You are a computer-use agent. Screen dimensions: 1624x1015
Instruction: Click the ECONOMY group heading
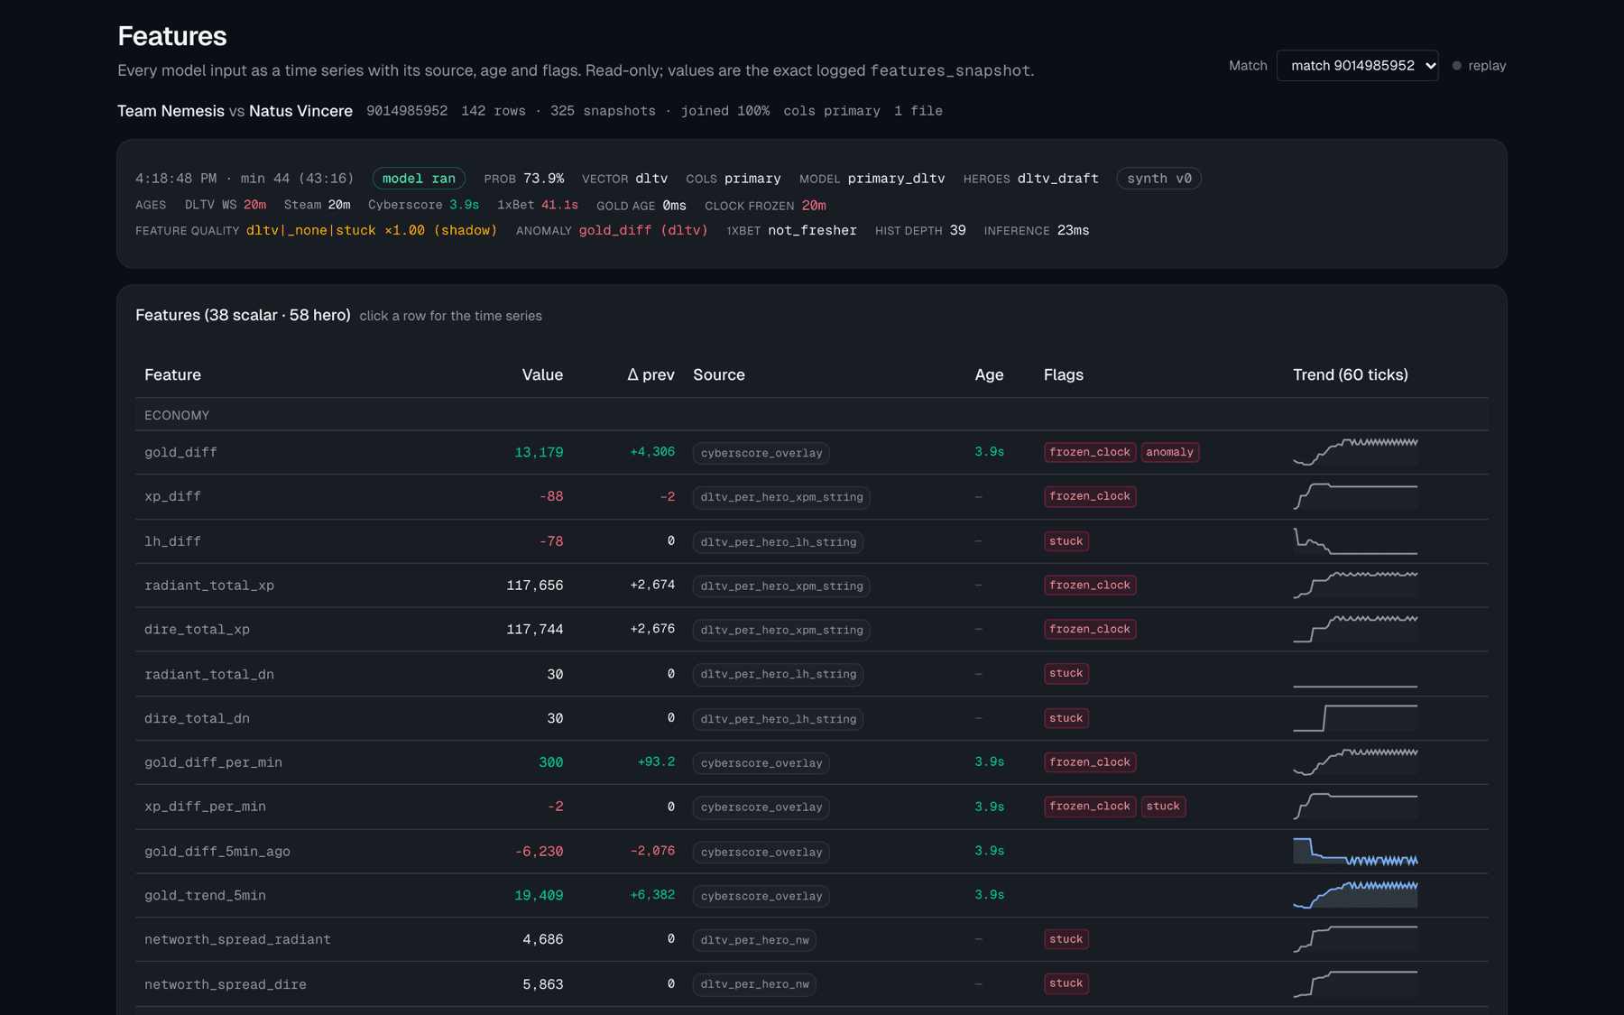[177, 415]
